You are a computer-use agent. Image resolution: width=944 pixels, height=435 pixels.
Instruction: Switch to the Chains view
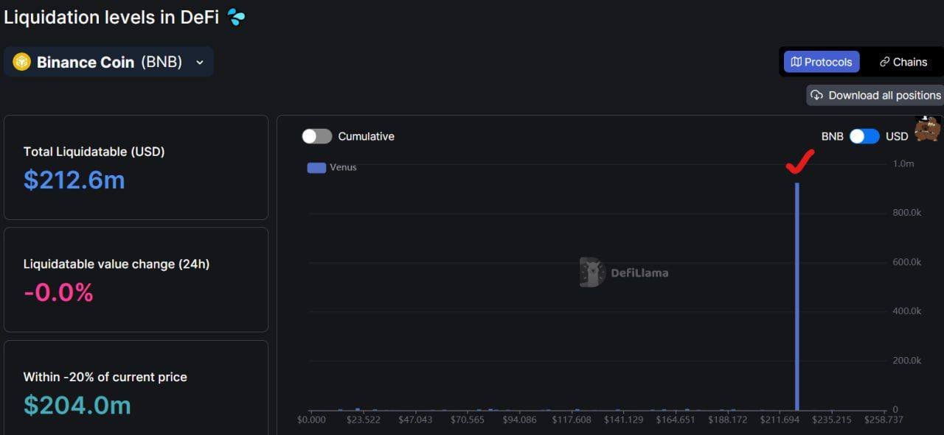(x=903, y=62)
